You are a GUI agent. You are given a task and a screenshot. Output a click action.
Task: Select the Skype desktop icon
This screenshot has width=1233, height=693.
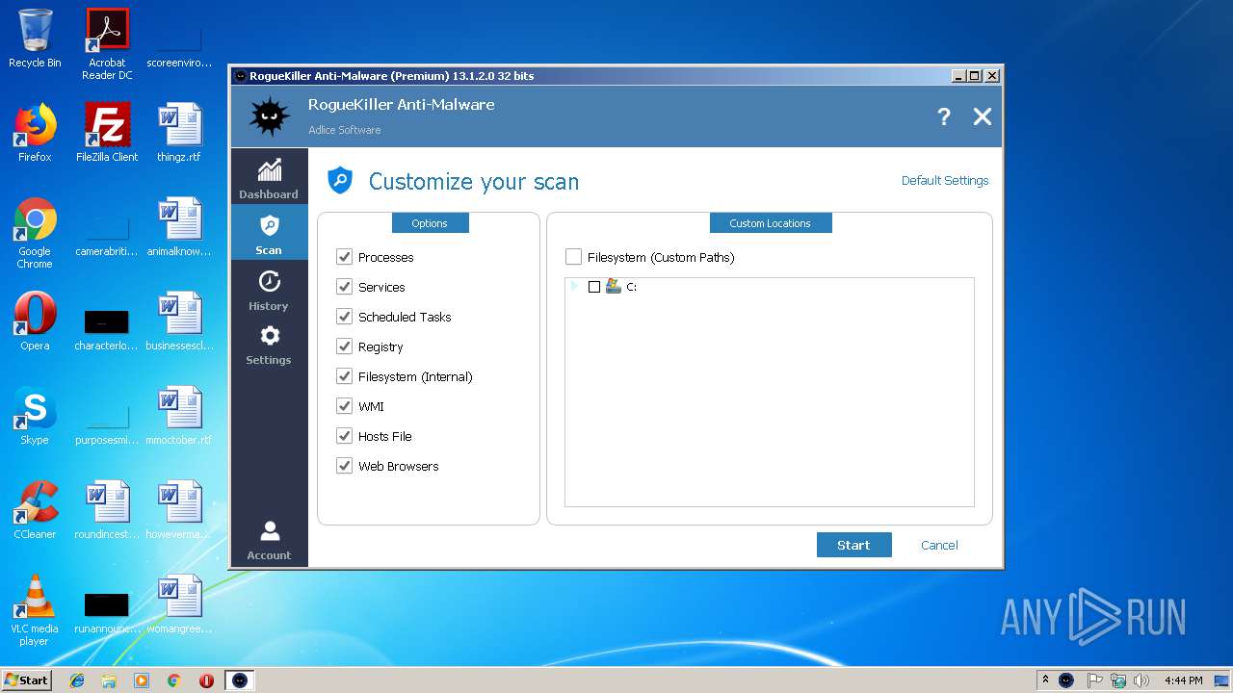[x=35, y=416]
